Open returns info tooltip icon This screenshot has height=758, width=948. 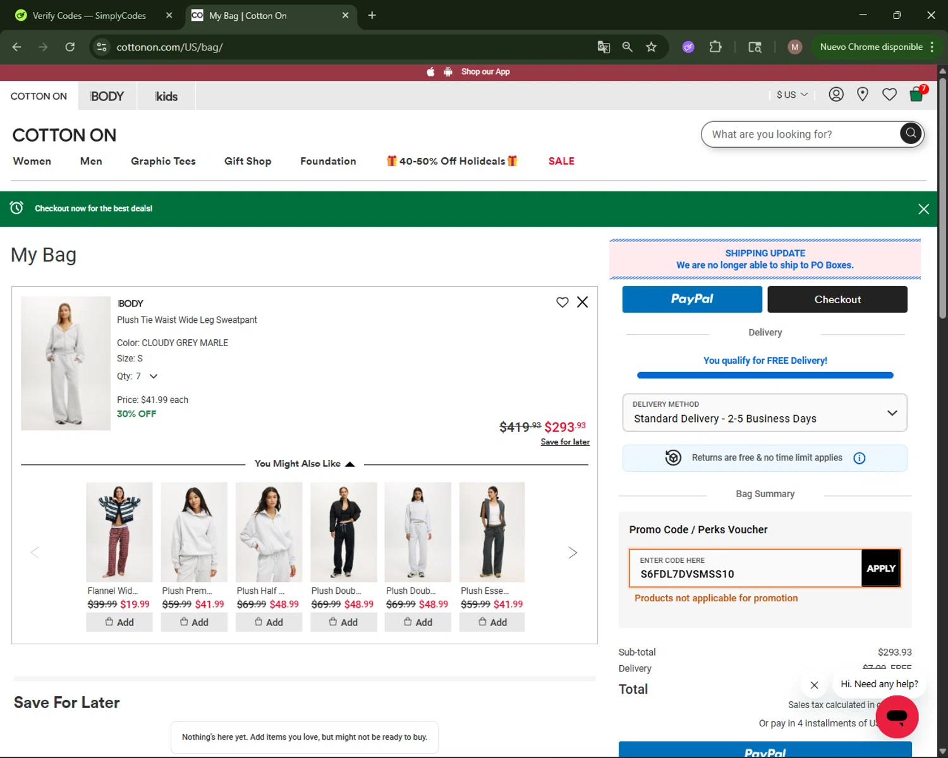tap(860, 458)
